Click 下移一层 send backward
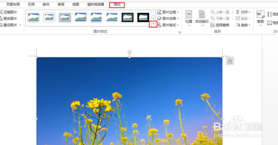278x145 pixels. tap(220, 18)
